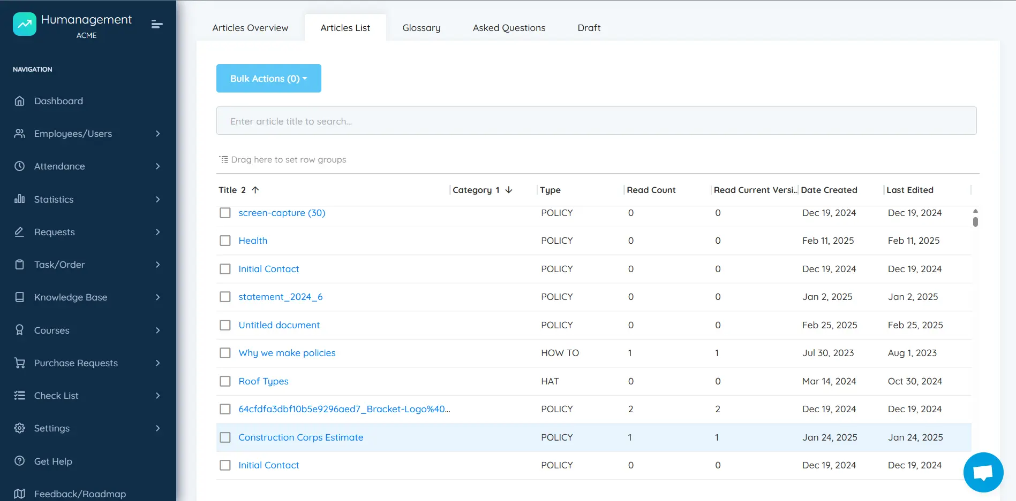
Task: Click the Courses award icon
Action: (20, 330)
